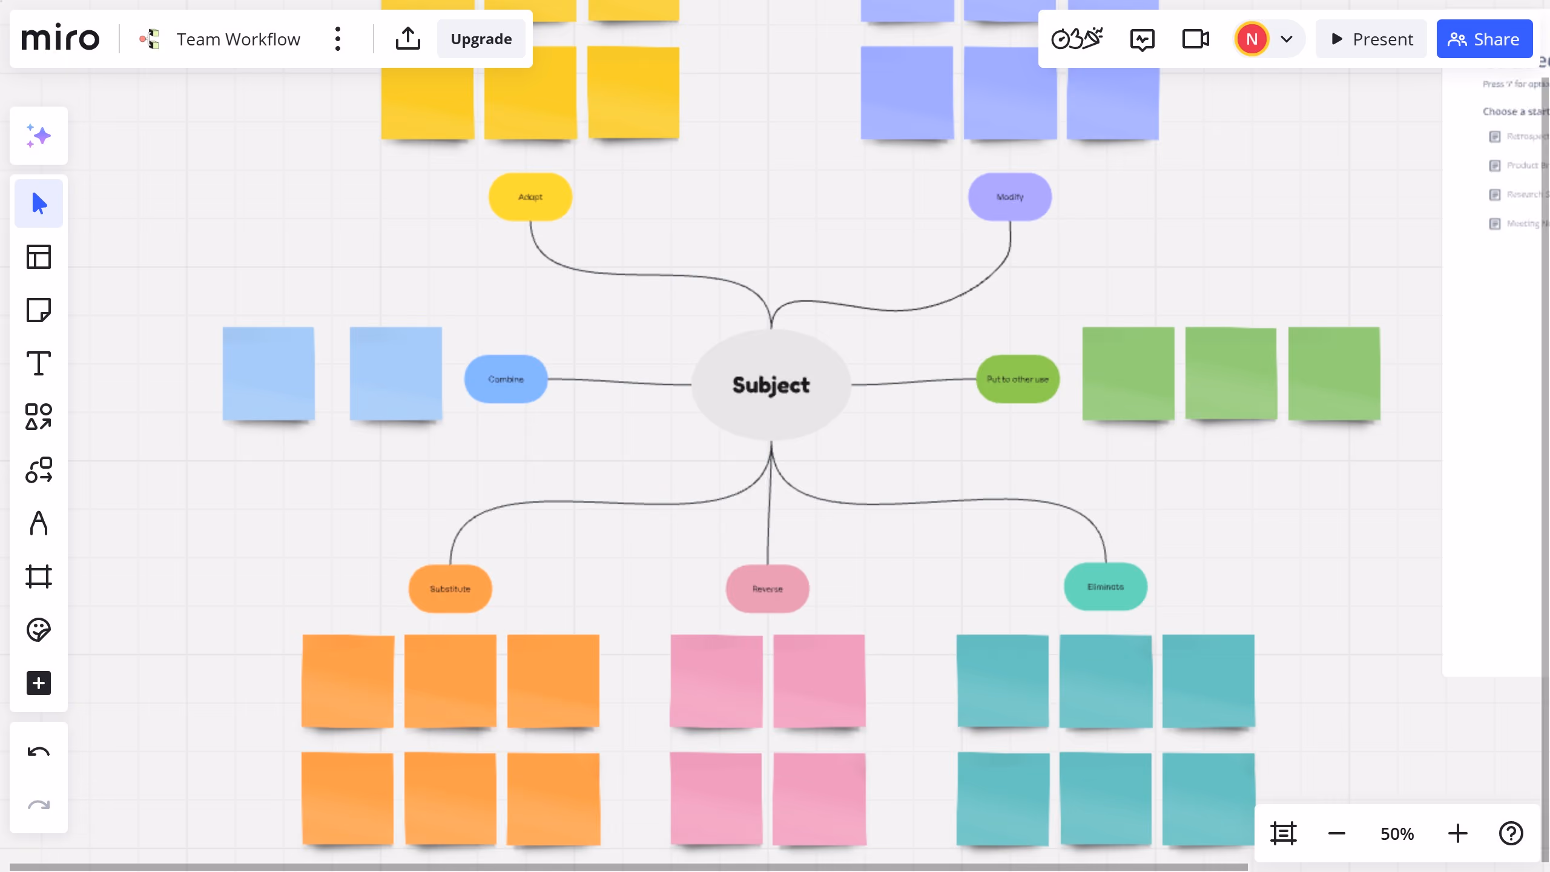
Task: Click the Upgrade button
Action: coord(481,39)
